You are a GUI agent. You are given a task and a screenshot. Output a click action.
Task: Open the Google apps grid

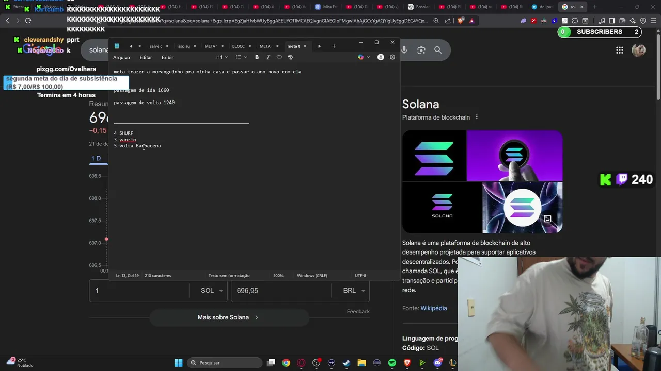tap(619, 50)
